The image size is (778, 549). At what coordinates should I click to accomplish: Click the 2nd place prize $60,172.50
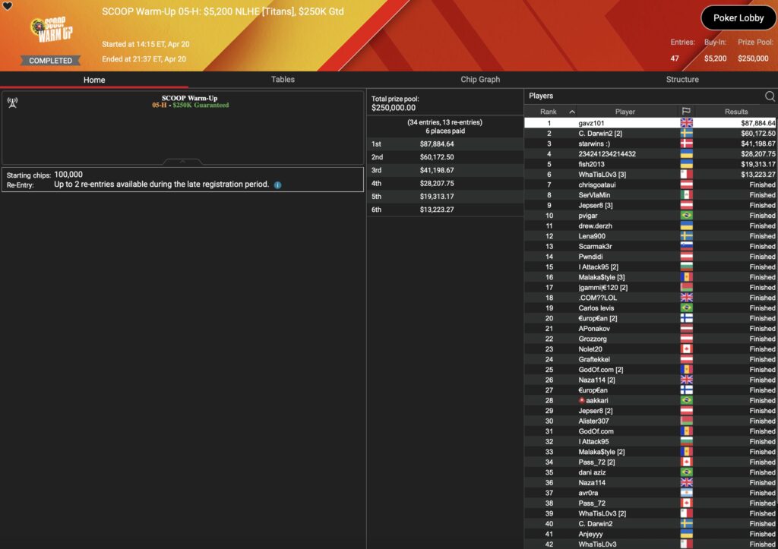coord(437,157)
